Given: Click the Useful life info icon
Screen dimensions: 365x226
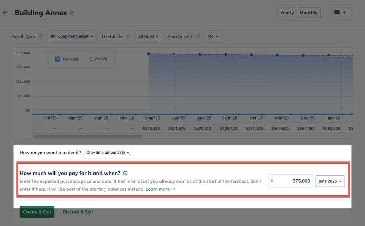Looking at the screenshot, I should point(128,36).
